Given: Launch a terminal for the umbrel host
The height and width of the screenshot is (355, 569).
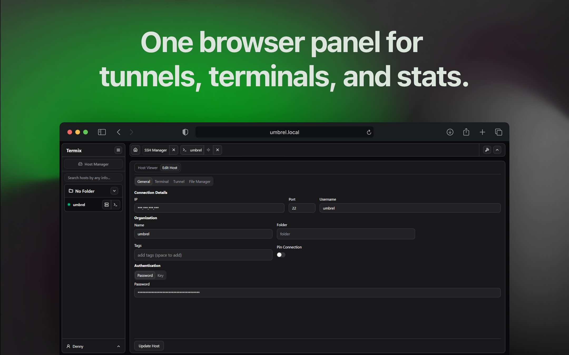Looking at the screenshot, I should tap(116, 205).
